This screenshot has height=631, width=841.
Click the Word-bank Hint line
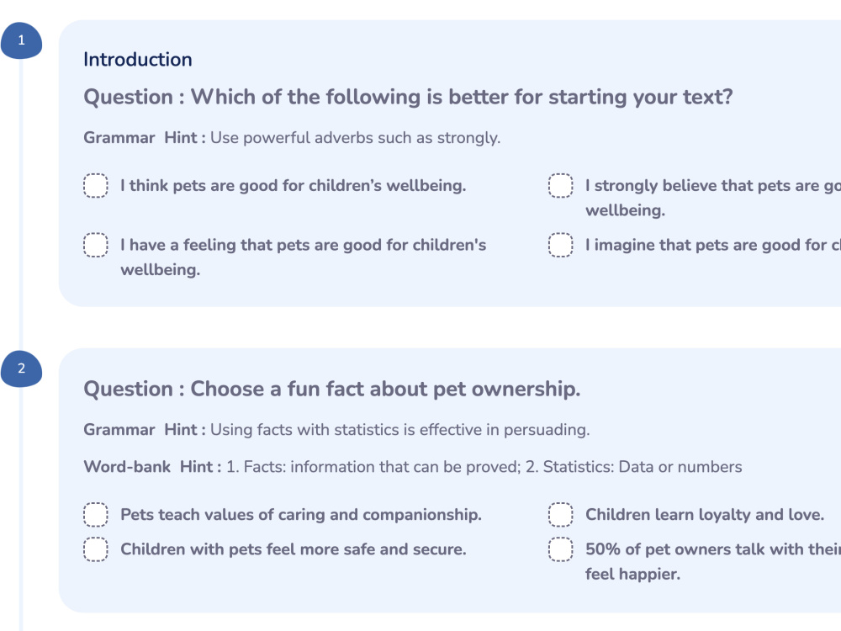[x=412, y=467]
